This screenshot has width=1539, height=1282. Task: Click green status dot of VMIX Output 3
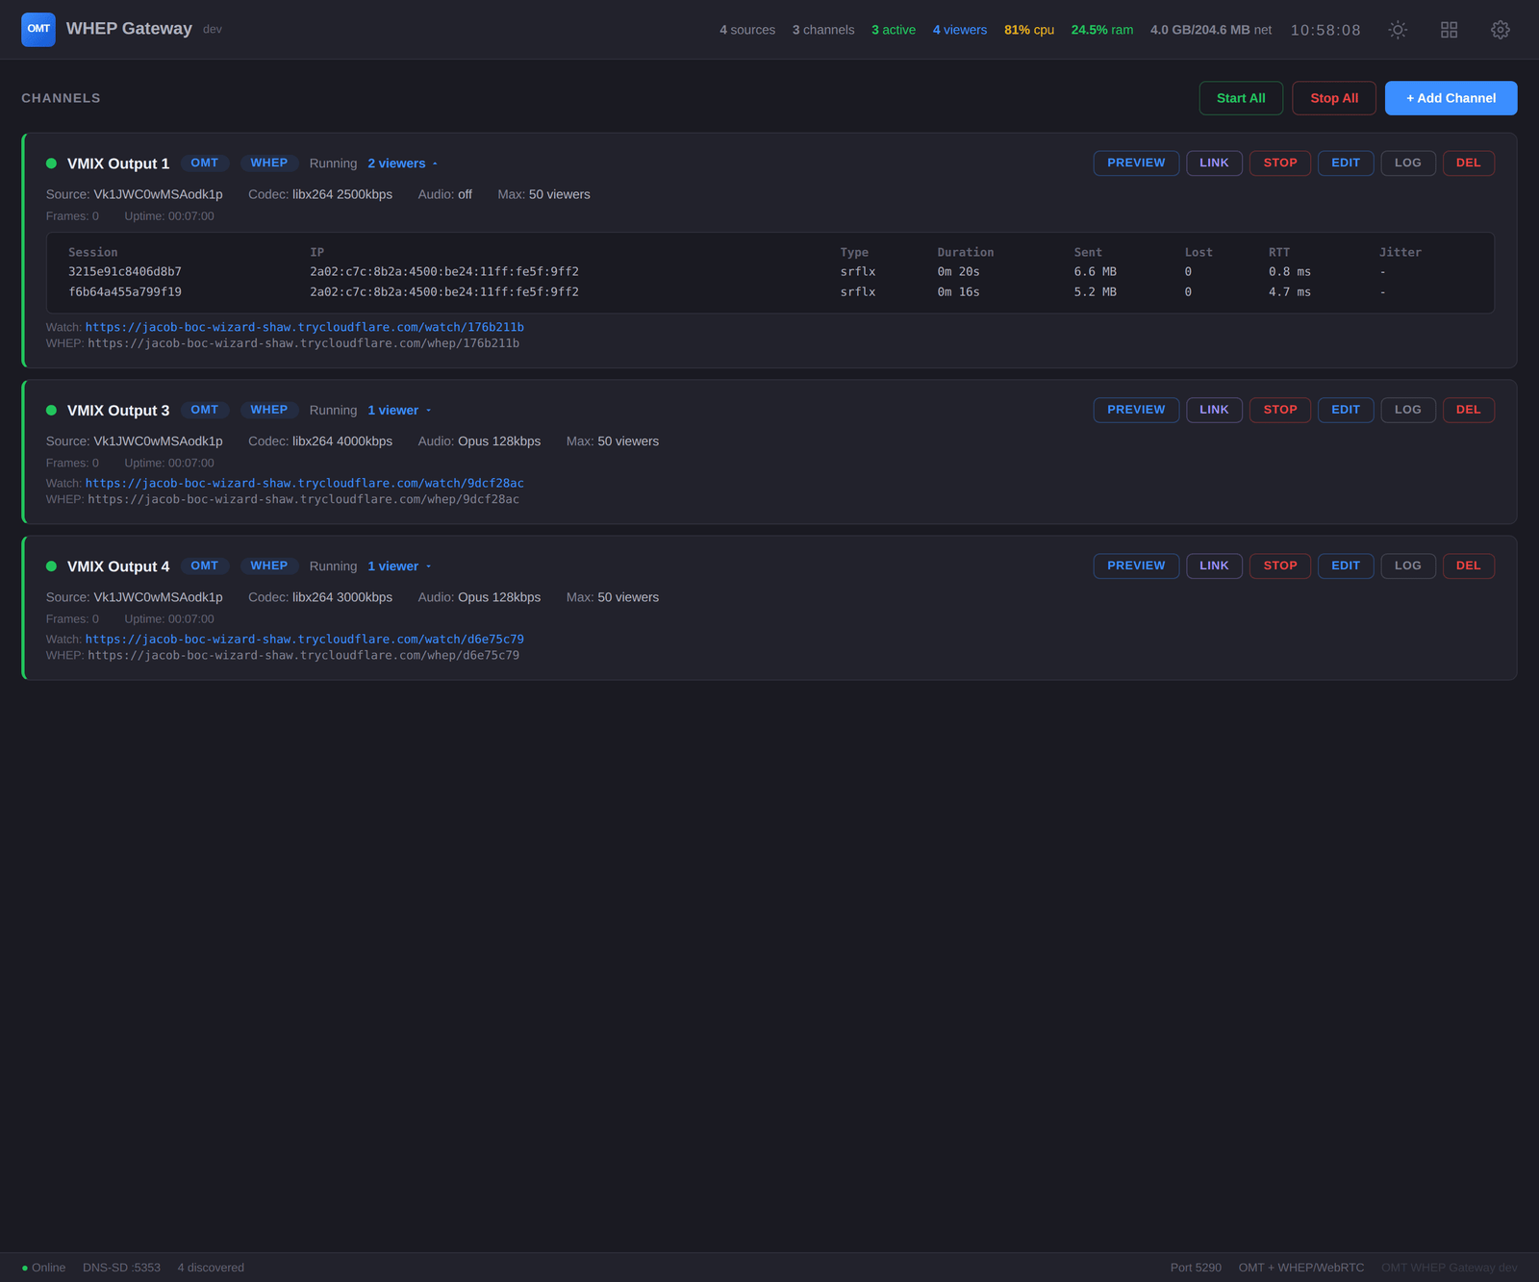52,410
